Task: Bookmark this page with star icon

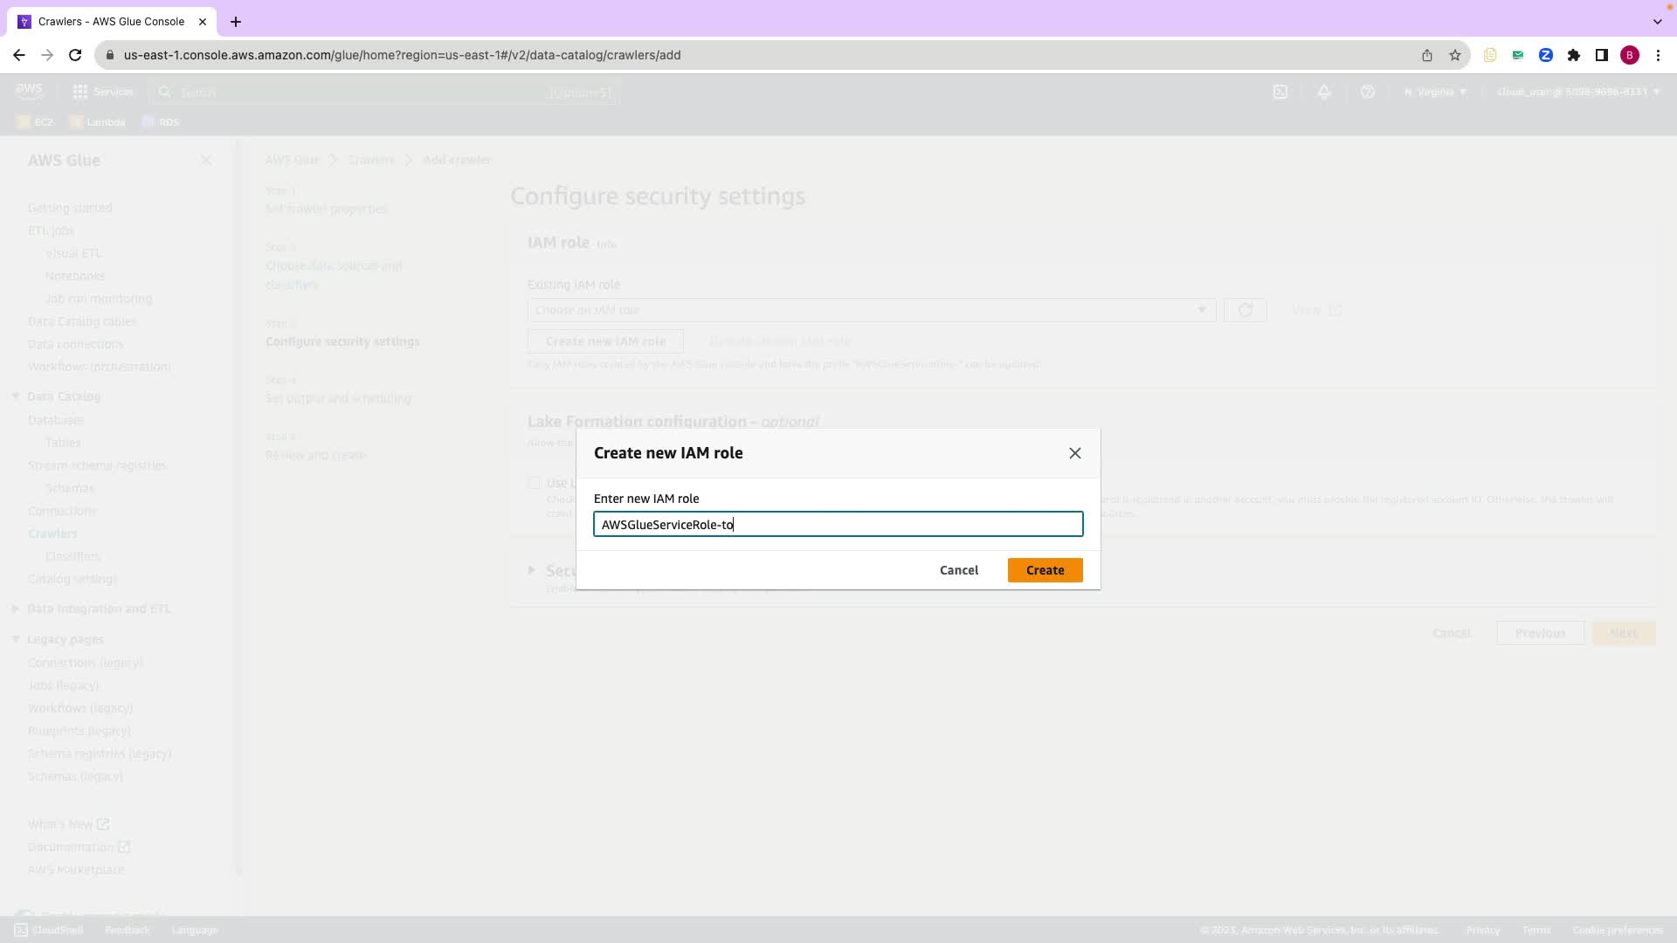Action: (x=1455, y=55)
